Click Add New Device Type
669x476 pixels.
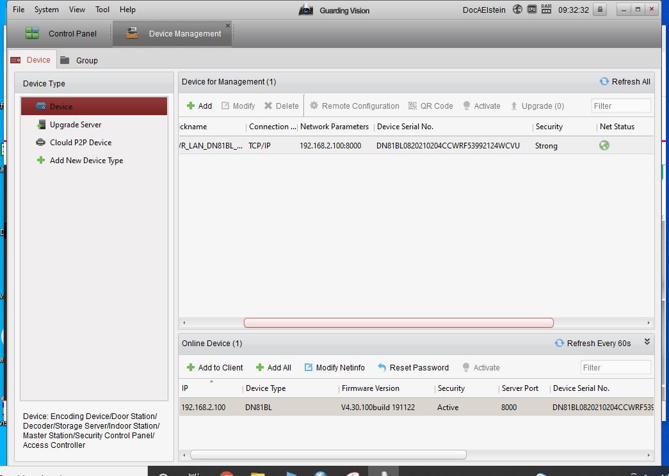pyautogui.click(x=86, y=161)
